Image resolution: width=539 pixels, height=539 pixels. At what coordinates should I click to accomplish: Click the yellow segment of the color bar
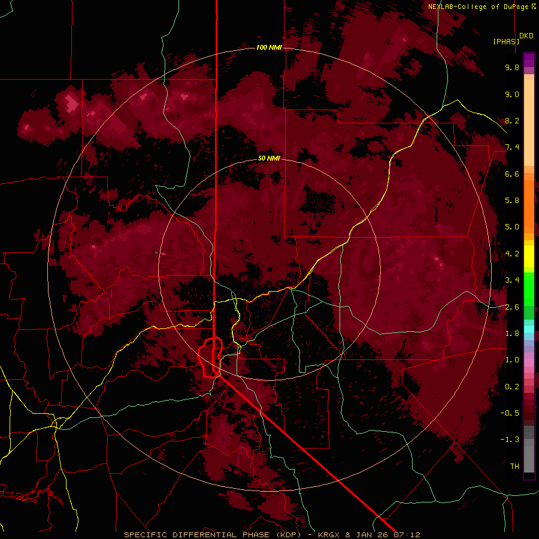point(529,256)
